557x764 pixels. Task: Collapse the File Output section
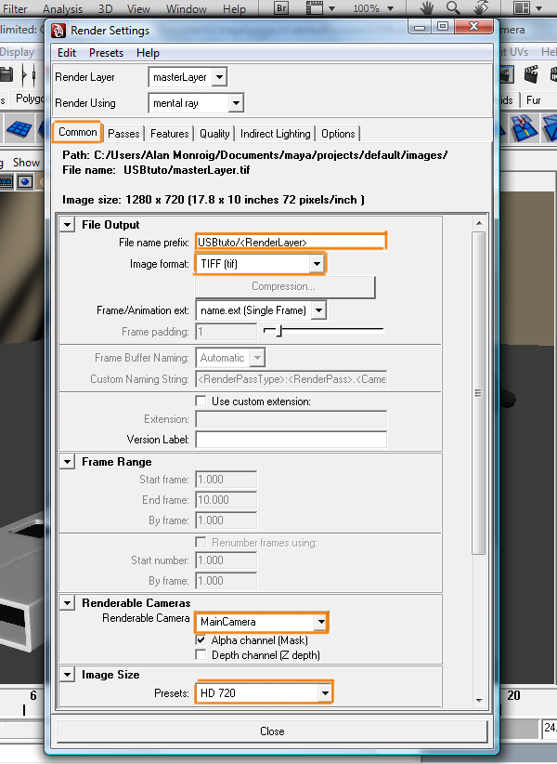67,225
